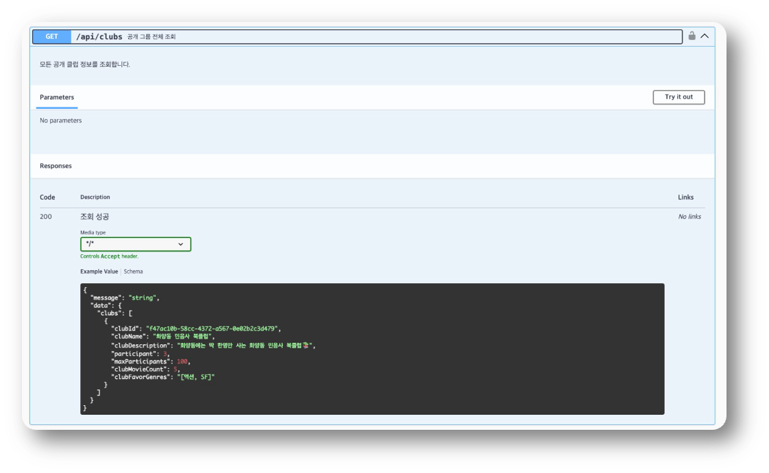Click the "participant": 3 line in example
This screenshot has width=769, height=473.
click(141, 354)
